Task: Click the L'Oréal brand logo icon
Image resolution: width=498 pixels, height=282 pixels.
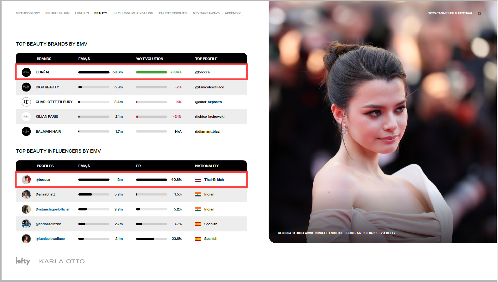Action: point(26,72)
